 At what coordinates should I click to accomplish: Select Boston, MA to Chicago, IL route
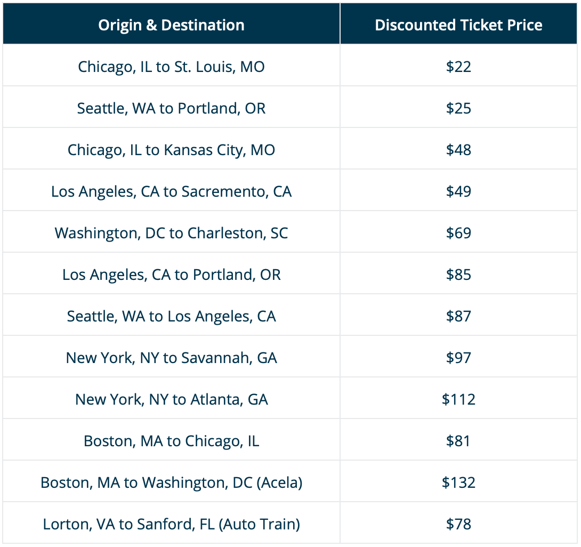(x=171, y=441)
